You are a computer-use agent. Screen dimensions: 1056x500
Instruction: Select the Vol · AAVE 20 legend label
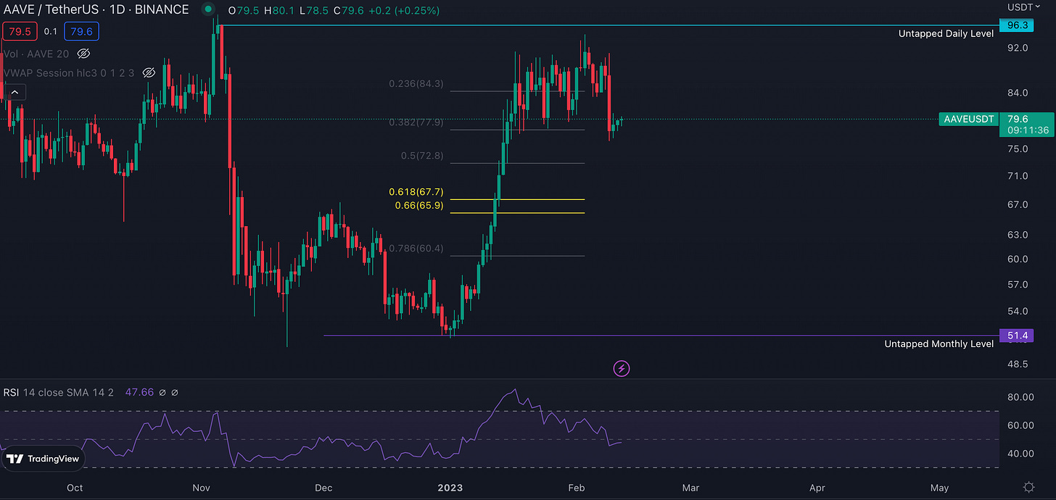37,54
